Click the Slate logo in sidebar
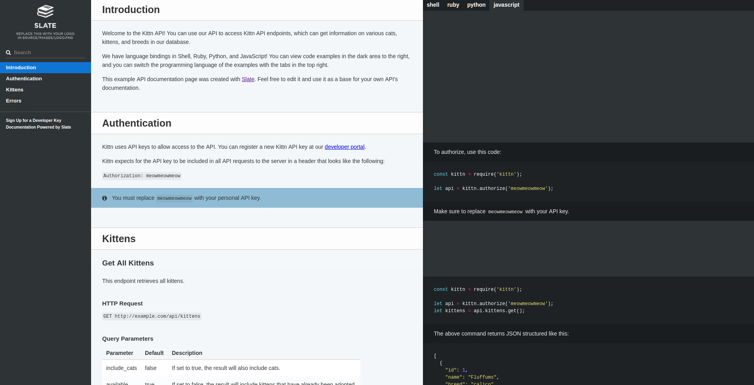 click(x=45, y=22)
